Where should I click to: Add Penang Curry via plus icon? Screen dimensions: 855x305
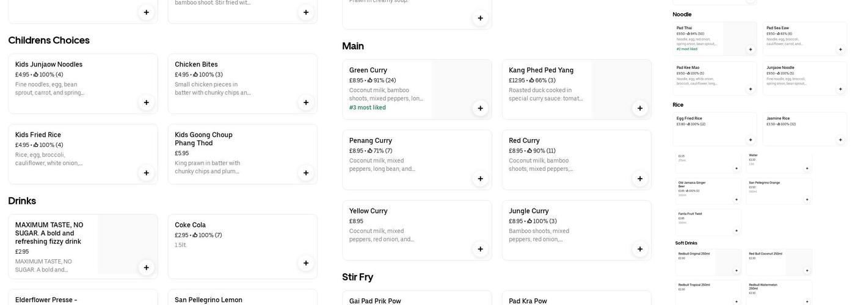click(x=480, y=179)
